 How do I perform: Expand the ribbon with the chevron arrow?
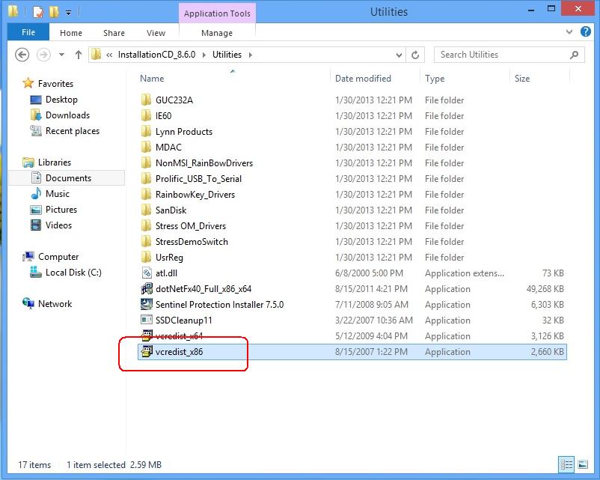[x=569, y=32]
